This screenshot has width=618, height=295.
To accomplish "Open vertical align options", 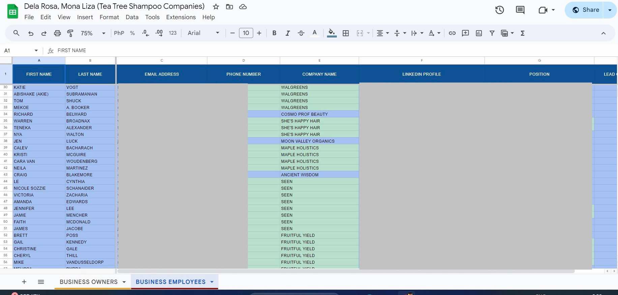I will 400,33.
